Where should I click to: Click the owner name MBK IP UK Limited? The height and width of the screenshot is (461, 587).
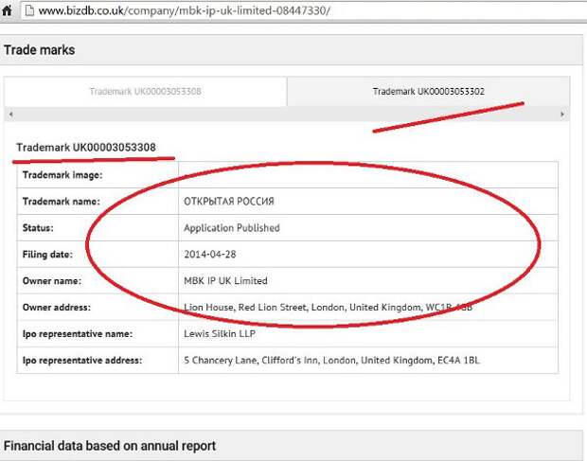point(225,280)
